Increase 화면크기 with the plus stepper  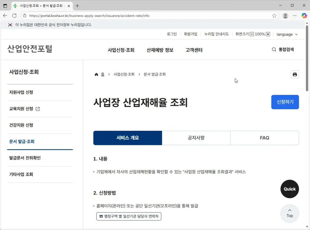coord(269,34)
